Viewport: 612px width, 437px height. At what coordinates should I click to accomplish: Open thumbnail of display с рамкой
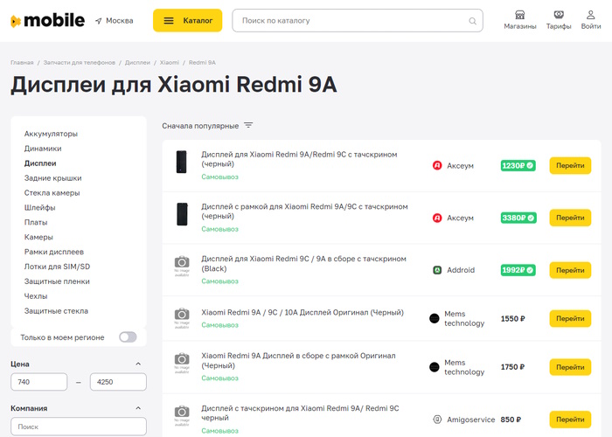click(x=182, y=214)
